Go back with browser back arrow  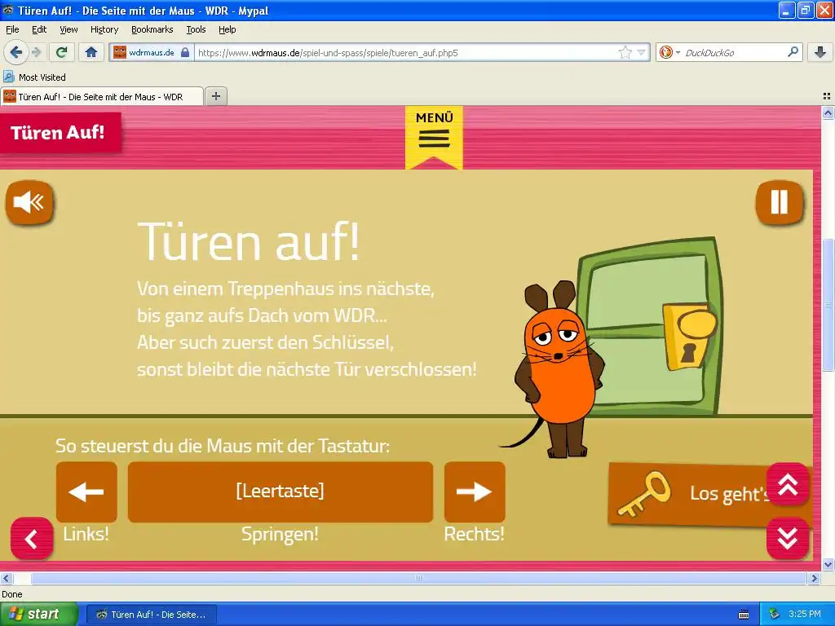click(15, 52)
